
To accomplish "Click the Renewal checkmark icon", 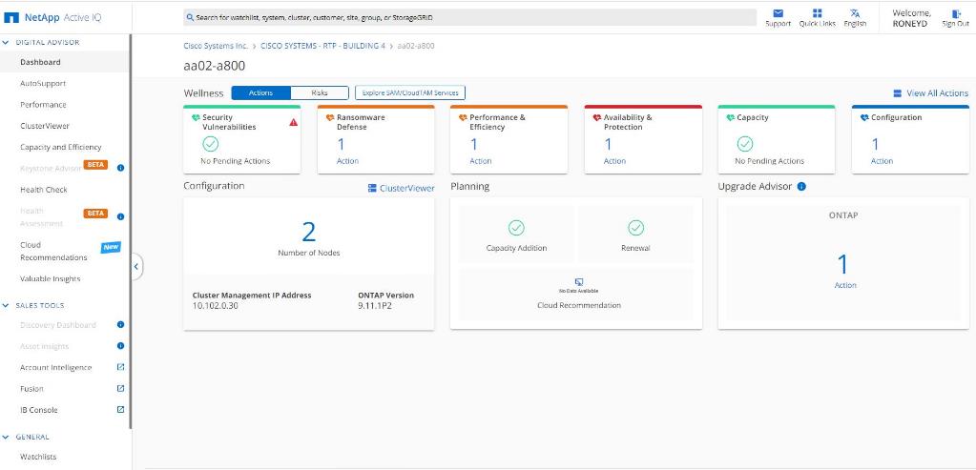I will [635, 228].
